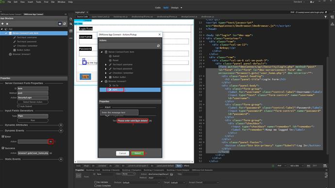Screen dimensions: 335x188
Task: Open the File menu
Action: 9,2
